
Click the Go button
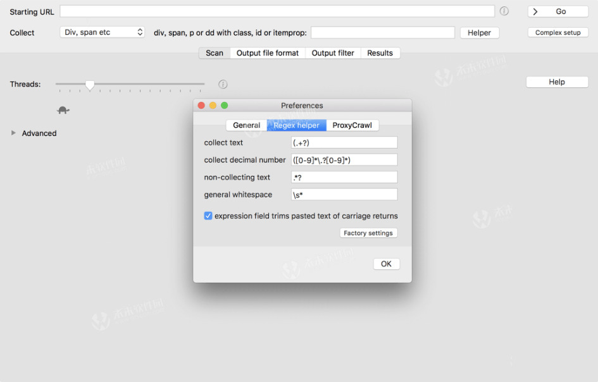pos(558,11)
